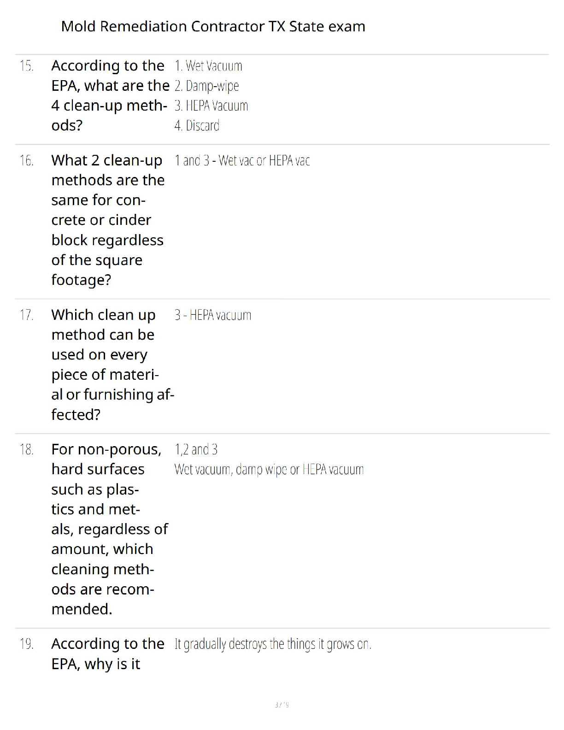The image size is (564, 730).
Task: Click question 16 about concrete or cinder block
Action: (x=108, y=220)
